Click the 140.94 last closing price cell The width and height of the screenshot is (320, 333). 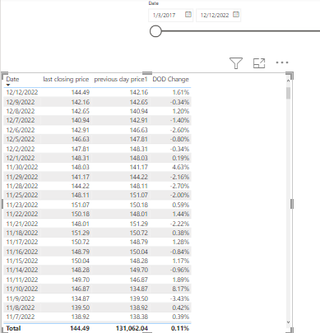tap(81, 120)
